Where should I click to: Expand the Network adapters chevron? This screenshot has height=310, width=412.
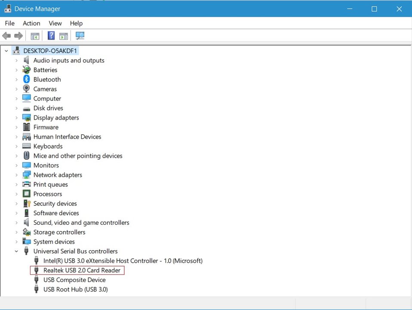[16, 175]
